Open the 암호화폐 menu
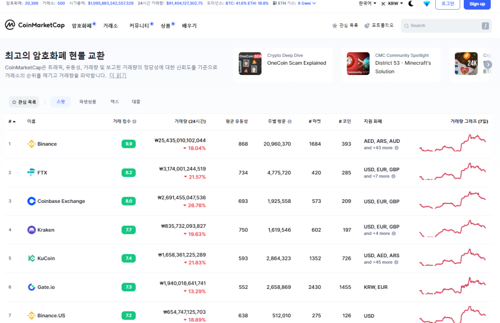500x323 pixels. [x=82, y=25]
